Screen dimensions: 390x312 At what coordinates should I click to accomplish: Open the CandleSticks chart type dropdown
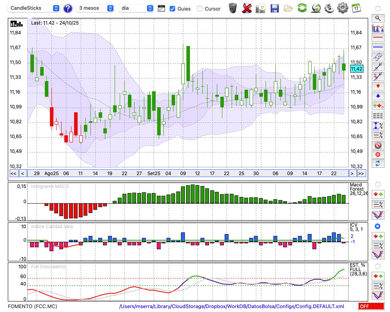(34, 8)
